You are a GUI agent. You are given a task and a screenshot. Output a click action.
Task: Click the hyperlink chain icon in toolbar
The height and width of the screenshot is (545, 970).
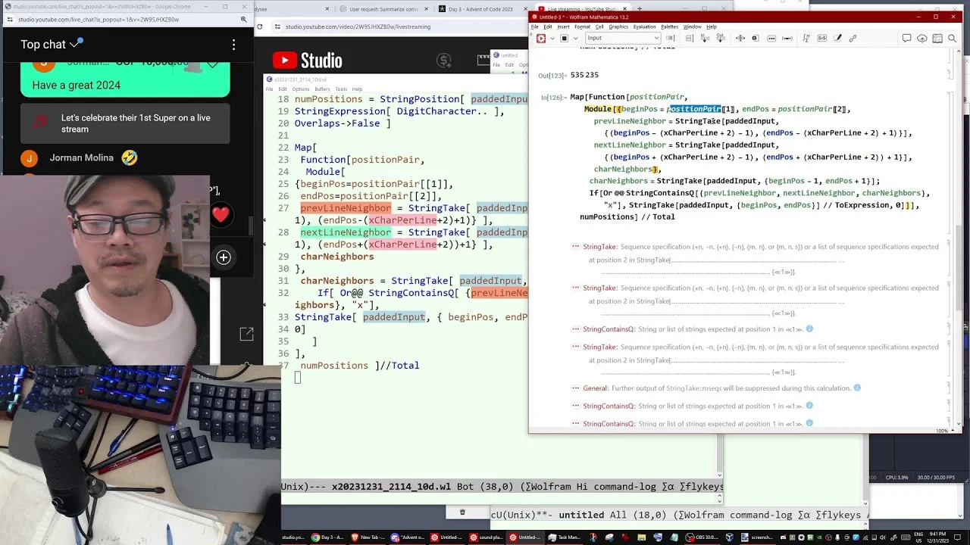point(853,38)
